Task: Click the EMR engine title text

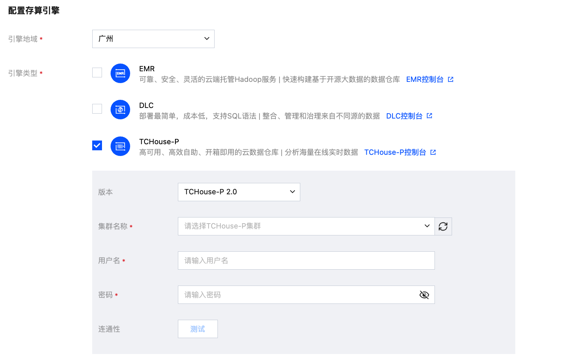Action: (147, 69)
